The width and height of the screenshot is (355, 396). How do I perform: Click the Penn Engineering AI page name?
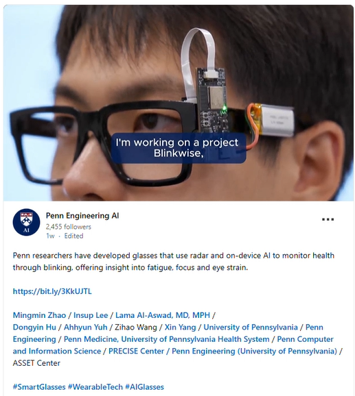(82, 216)
